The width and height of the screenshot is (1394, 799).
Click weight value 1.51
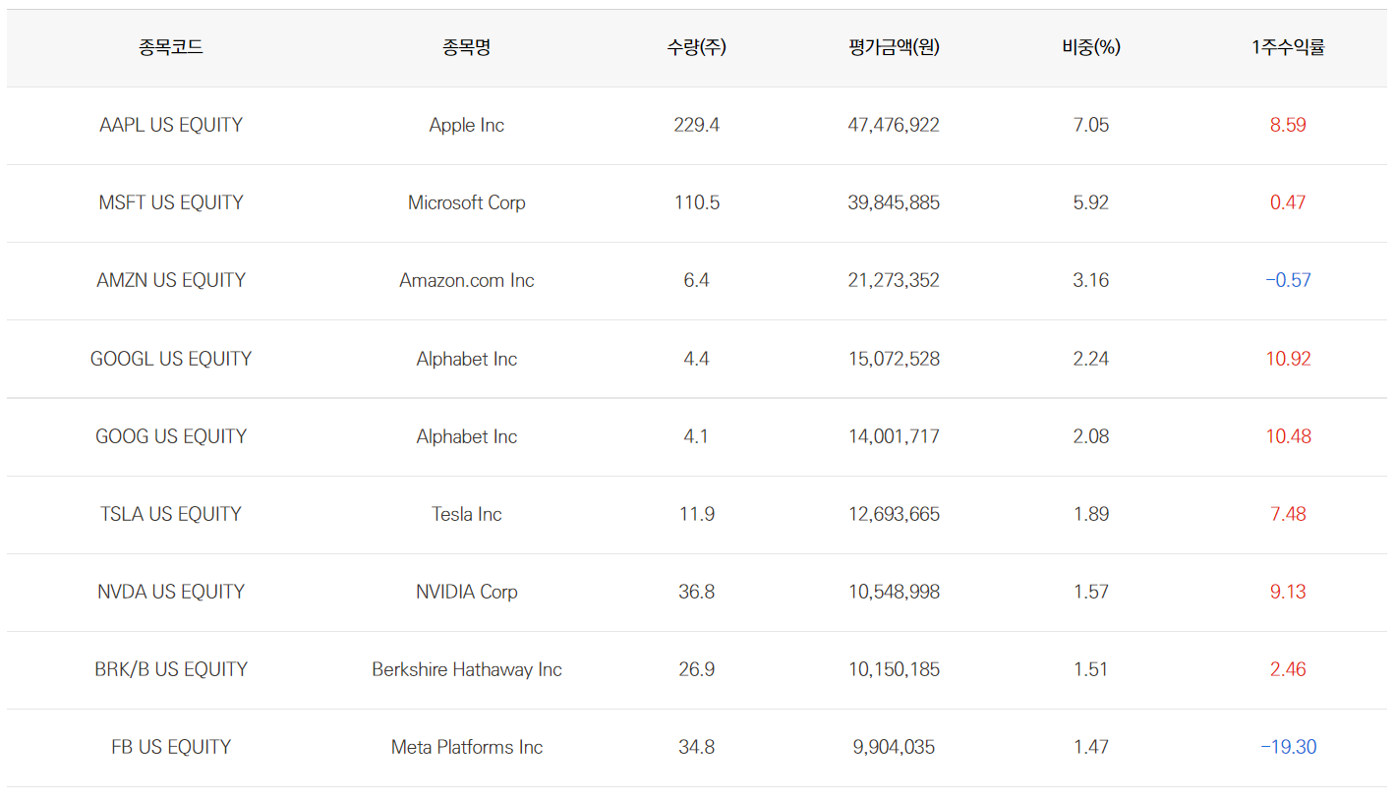1091,669
